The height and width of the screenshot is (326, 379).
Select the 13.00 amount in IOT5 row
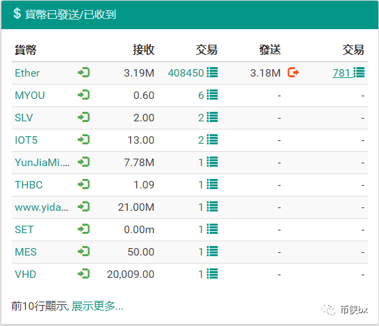click(x=141, y=140)
